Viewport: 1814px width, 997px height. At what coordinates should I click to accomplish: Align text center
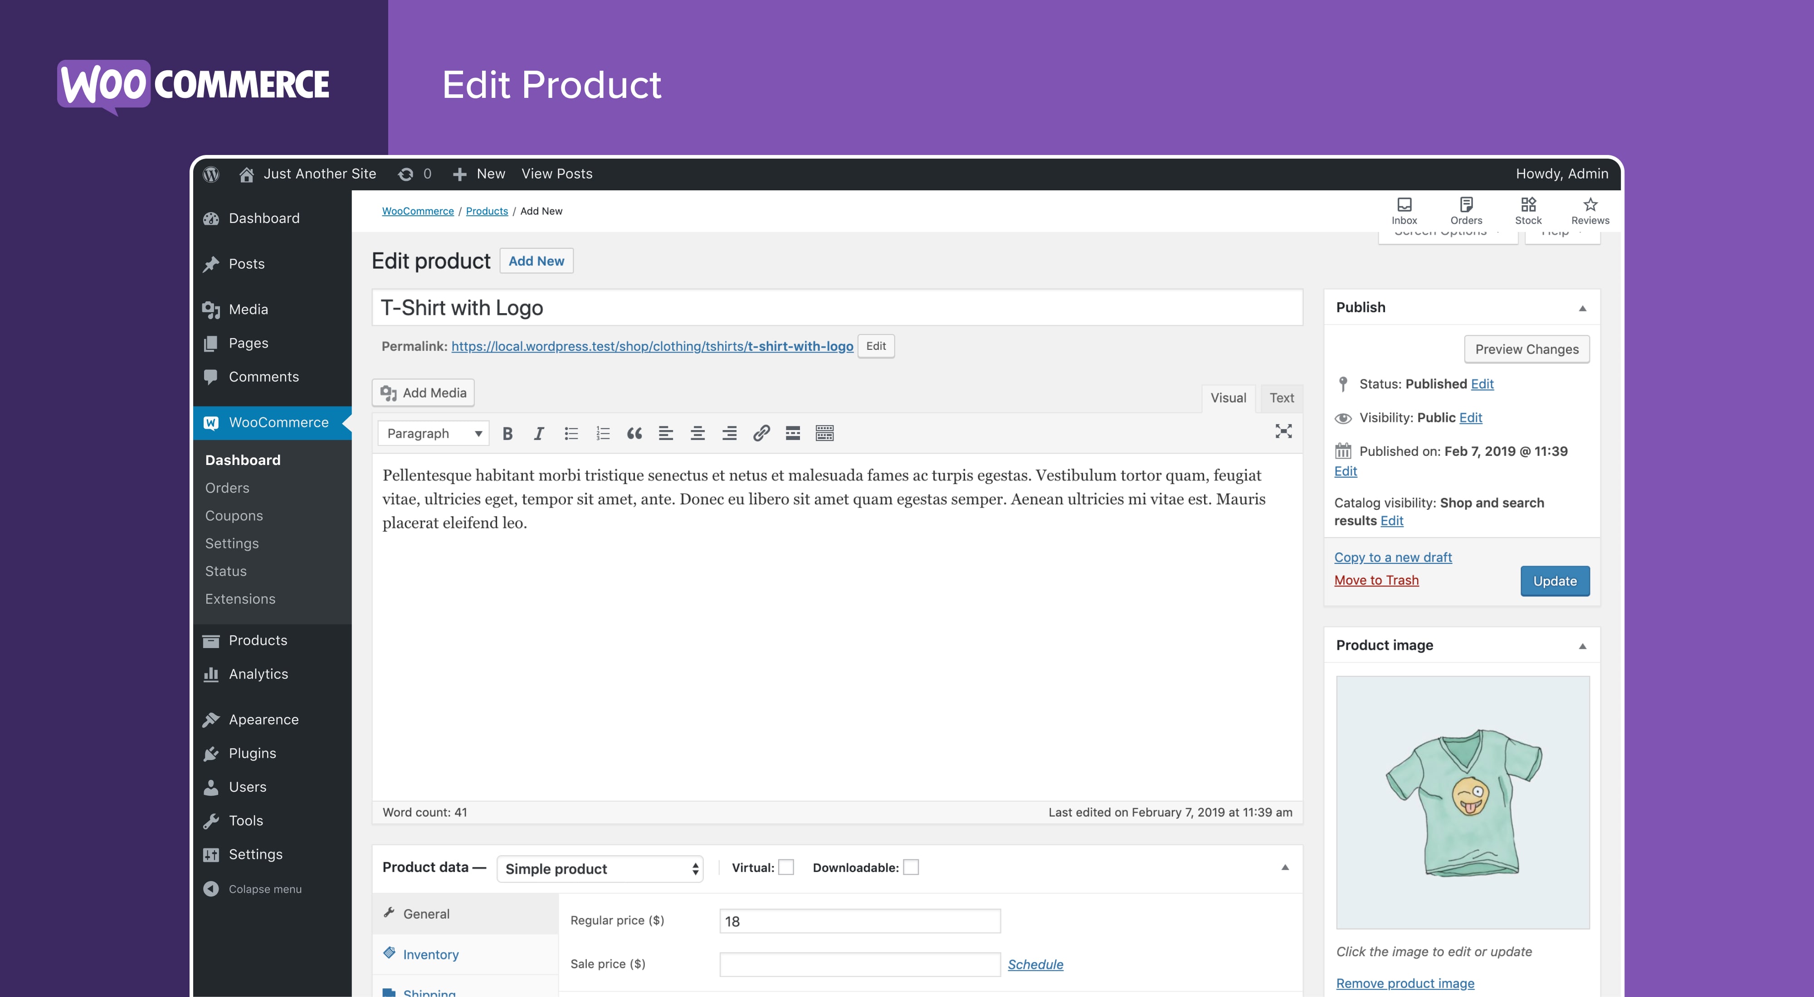click(698, 433)
